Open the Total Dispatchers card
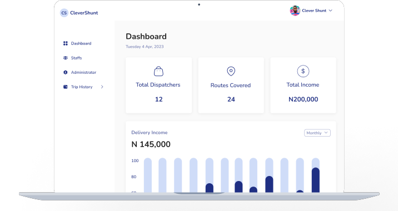Screen dimensions: 398x211 click(x=158, y=85)
